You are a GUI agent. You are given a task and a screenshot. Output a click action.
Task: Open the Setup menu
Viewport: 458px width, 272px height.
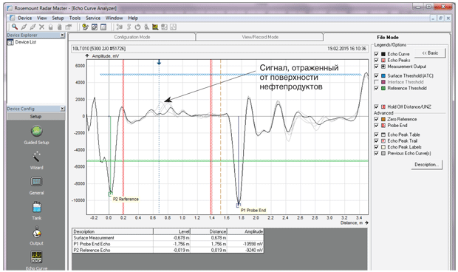pyautogui.click(x=58, y=18)
